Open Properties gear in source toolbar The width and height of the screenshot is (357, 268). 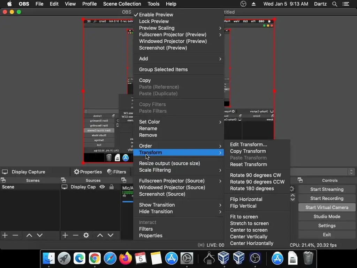(x=88, y=172)
